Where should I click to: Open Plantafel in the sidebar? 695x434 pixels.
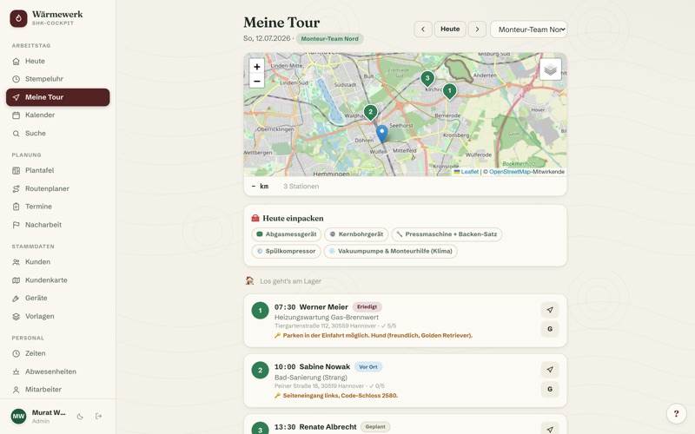(57, 170)
